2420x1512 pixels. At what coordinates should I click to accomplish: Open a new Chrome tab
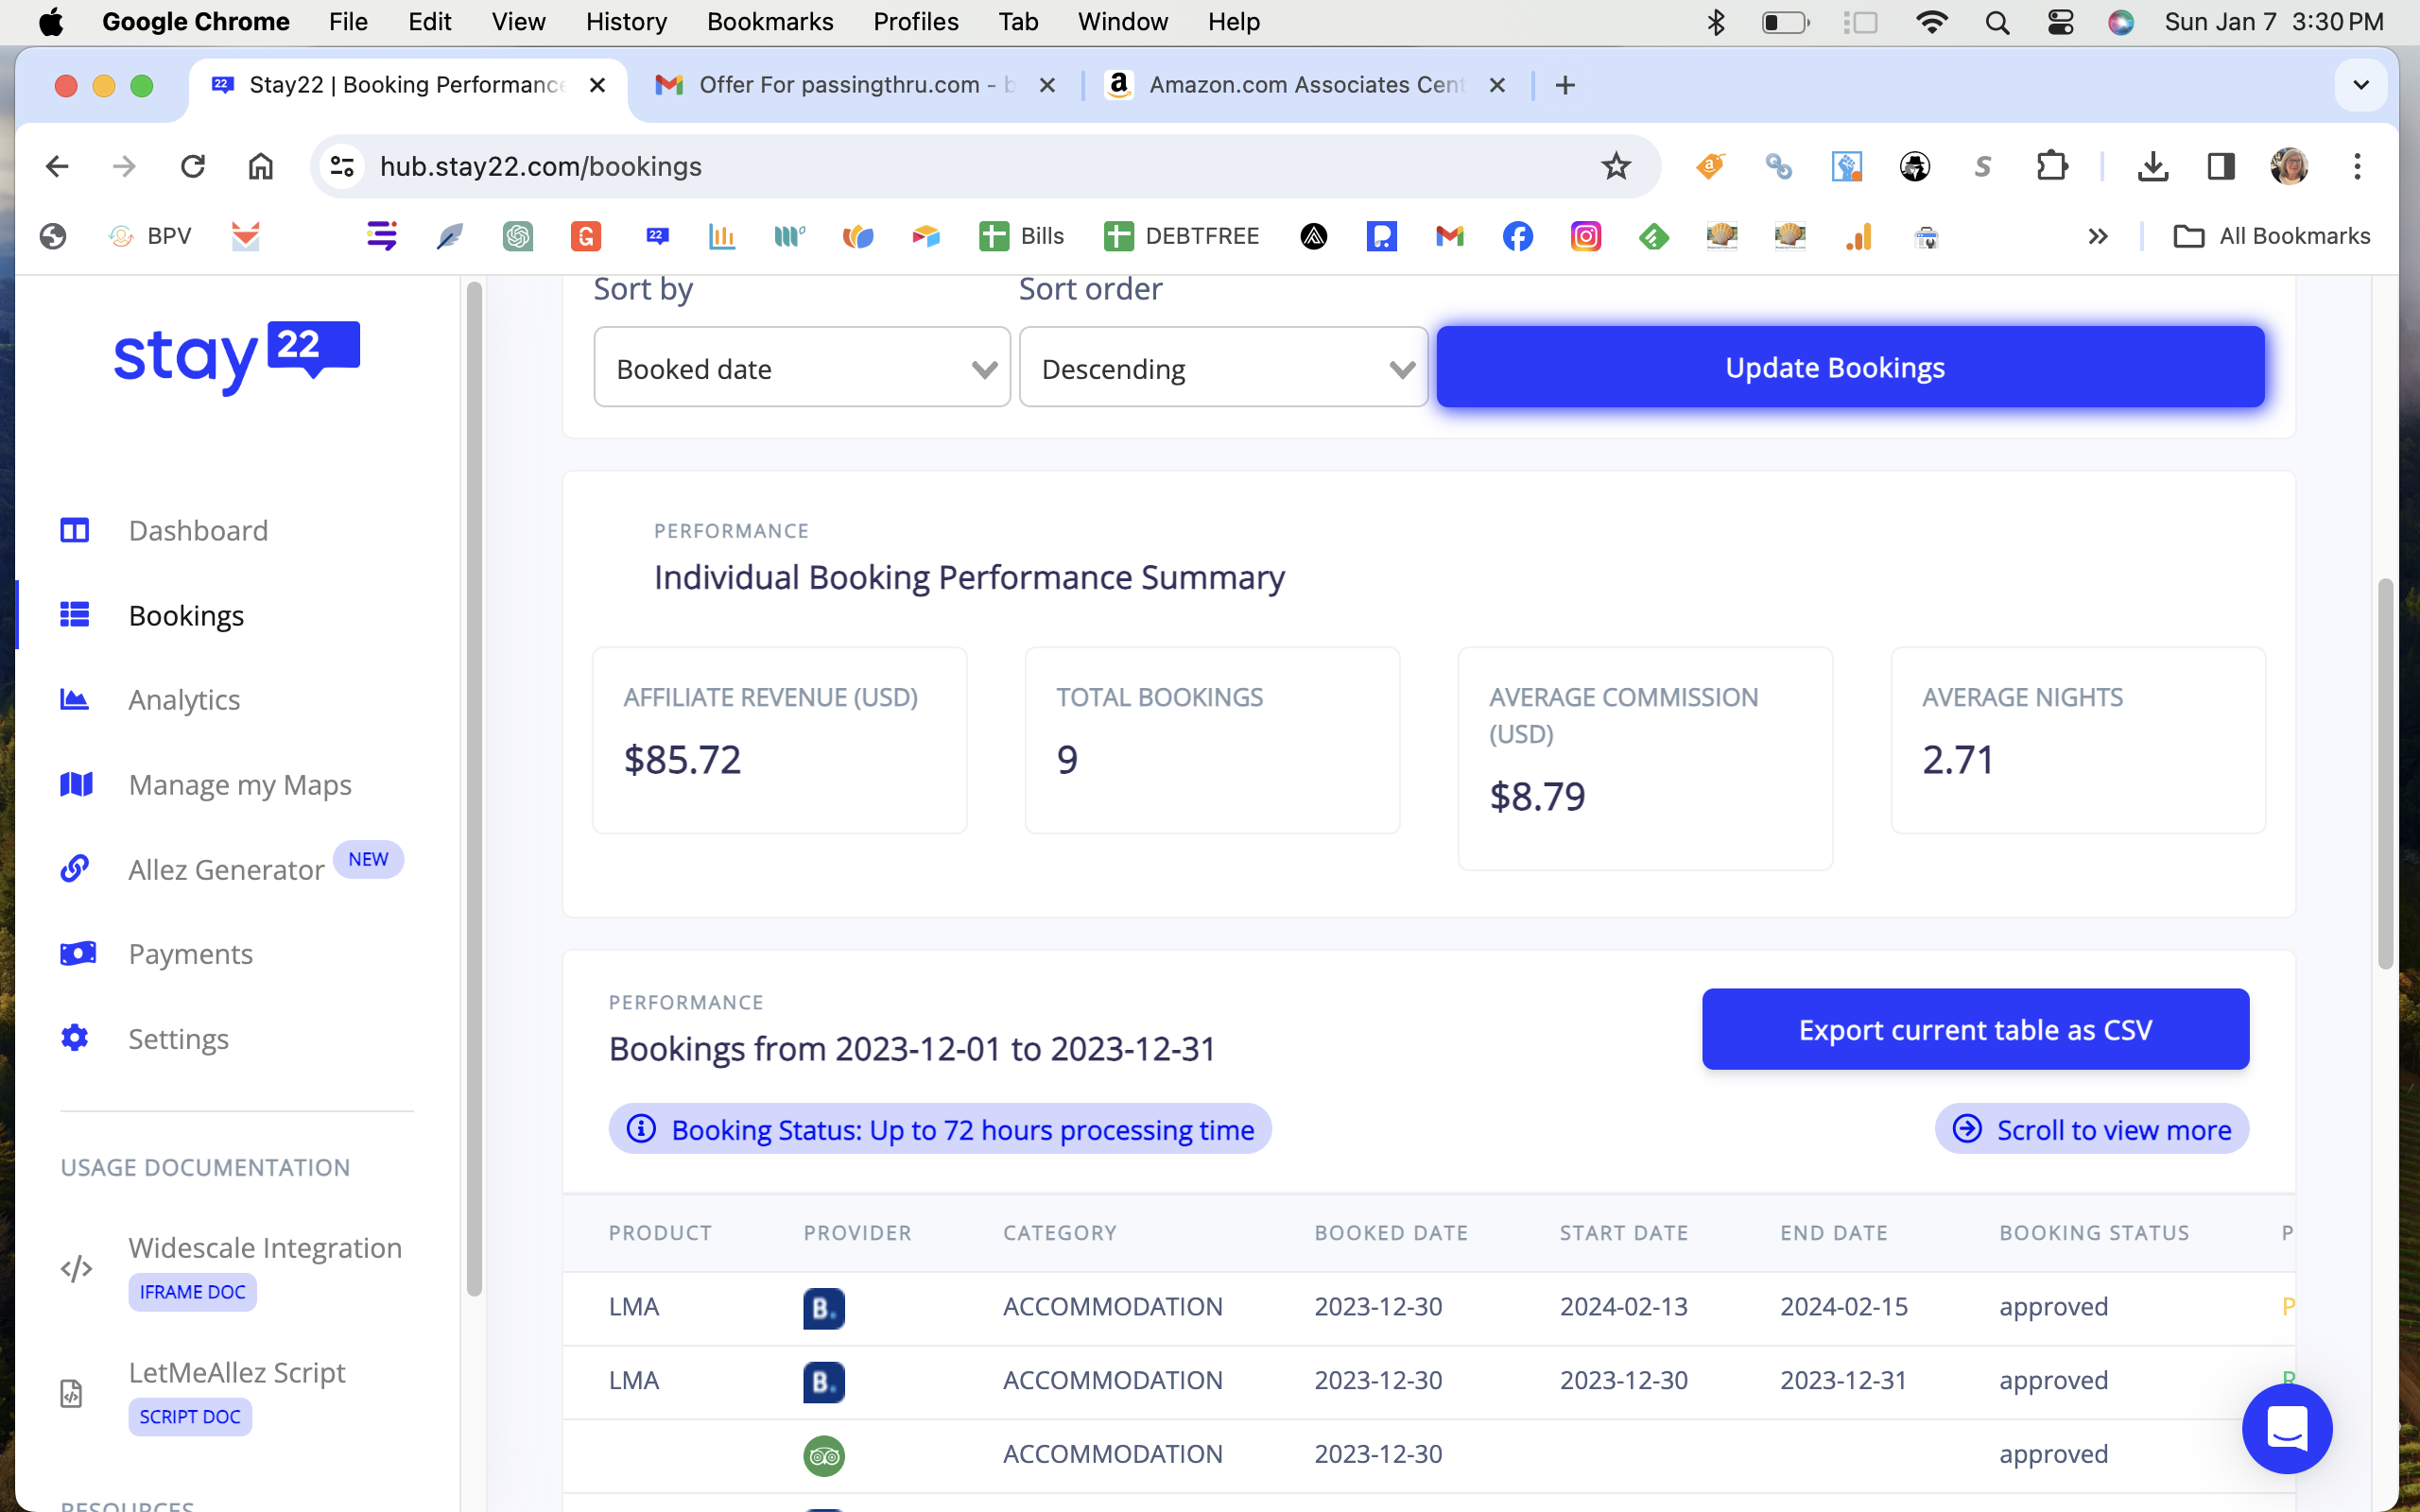[1565, 85]
